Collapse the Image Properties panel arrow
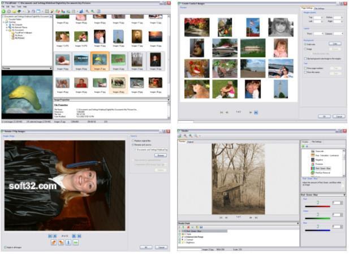349x255 pixels. 168,100
